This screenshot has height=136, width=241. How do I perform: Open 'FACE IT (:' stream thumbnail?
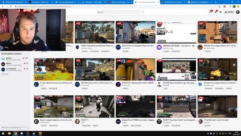[x=95, y=107]
